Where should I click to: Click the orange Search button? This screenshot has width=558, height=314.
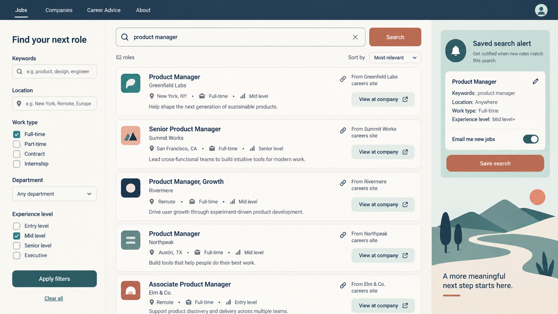(x=395, y=37)
